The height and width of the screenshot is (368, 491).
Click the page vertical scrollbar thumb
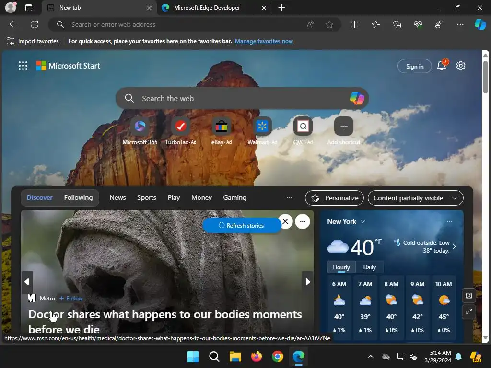485,77
